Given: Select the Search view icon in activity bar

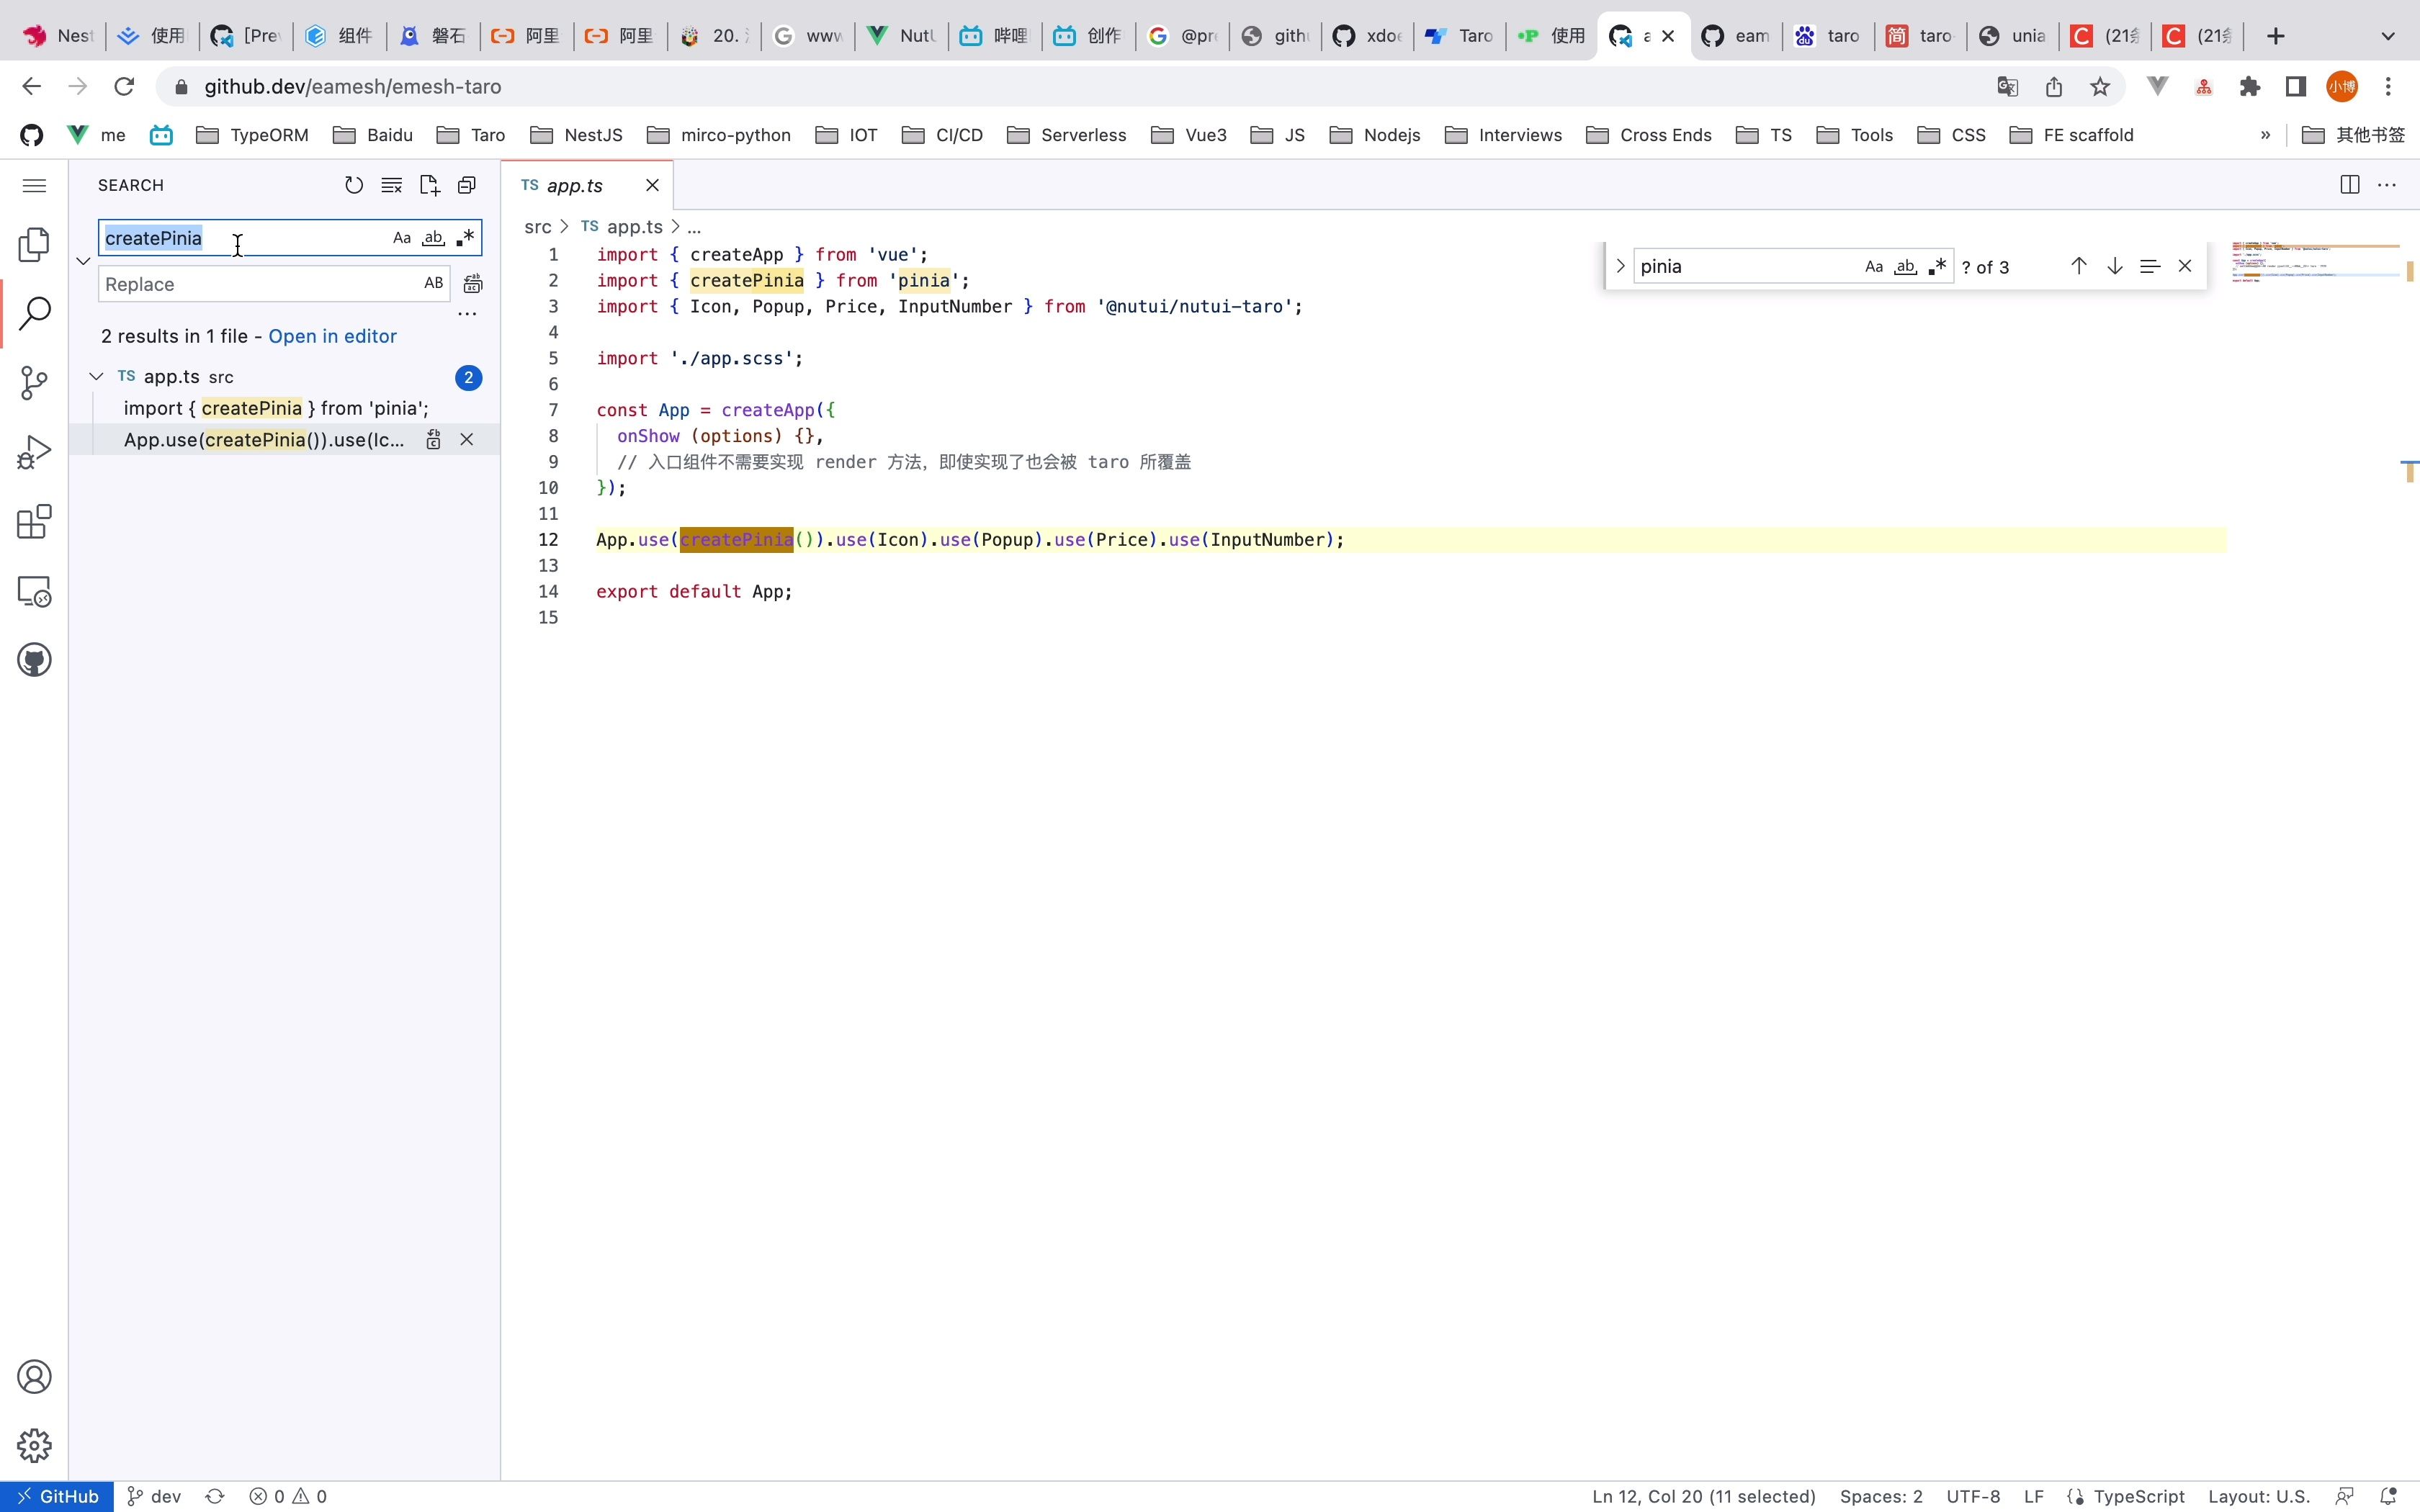Looking at the screenshot, I should pyautogui.click(x=34, y=313).
